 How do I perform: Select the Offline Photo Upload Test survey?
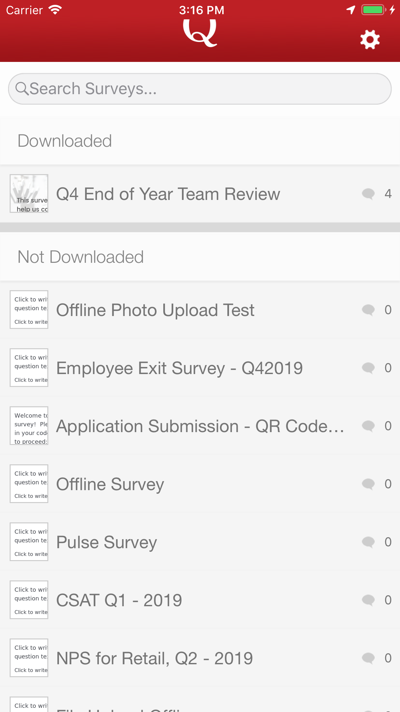point(155,310)
